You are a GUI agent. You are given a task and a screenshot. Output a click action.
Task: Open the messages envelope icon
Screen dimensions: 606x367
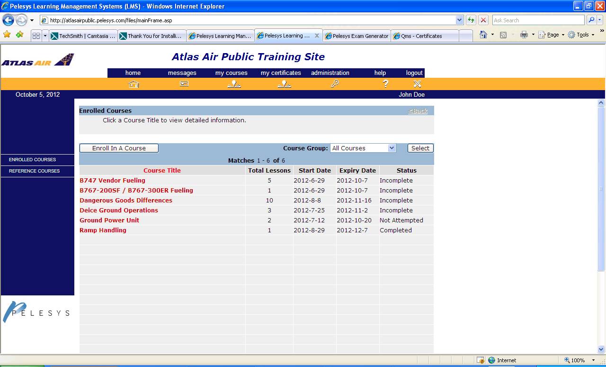click(x=184, y=84)
